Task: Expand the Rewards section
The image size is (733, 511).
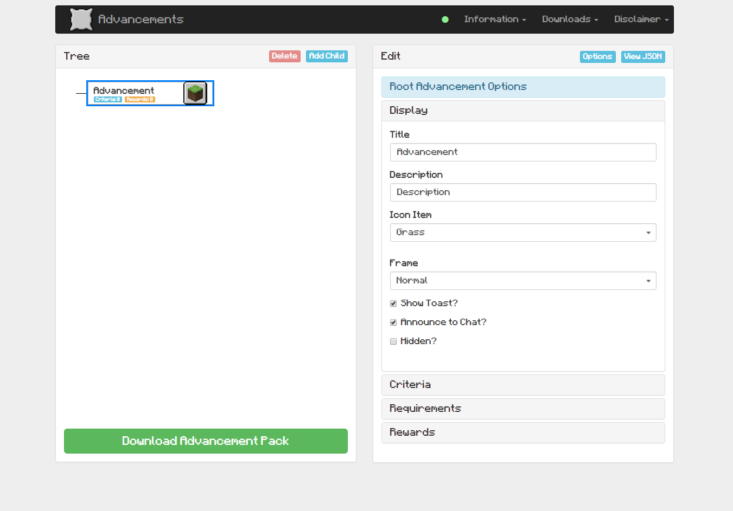Action: click(x=523, y=432)
